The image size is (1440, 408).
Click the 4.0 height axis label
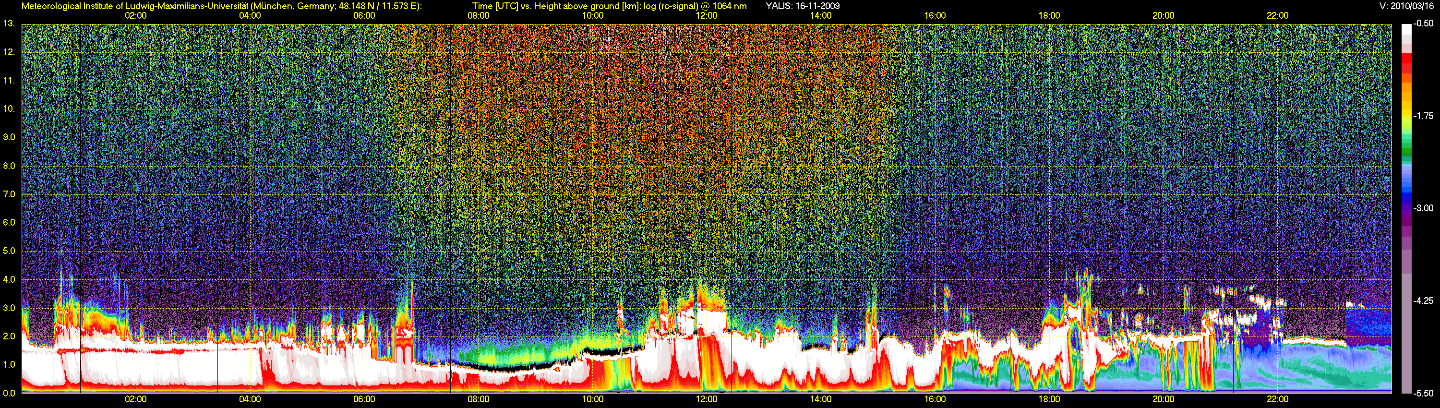point(9,279)
